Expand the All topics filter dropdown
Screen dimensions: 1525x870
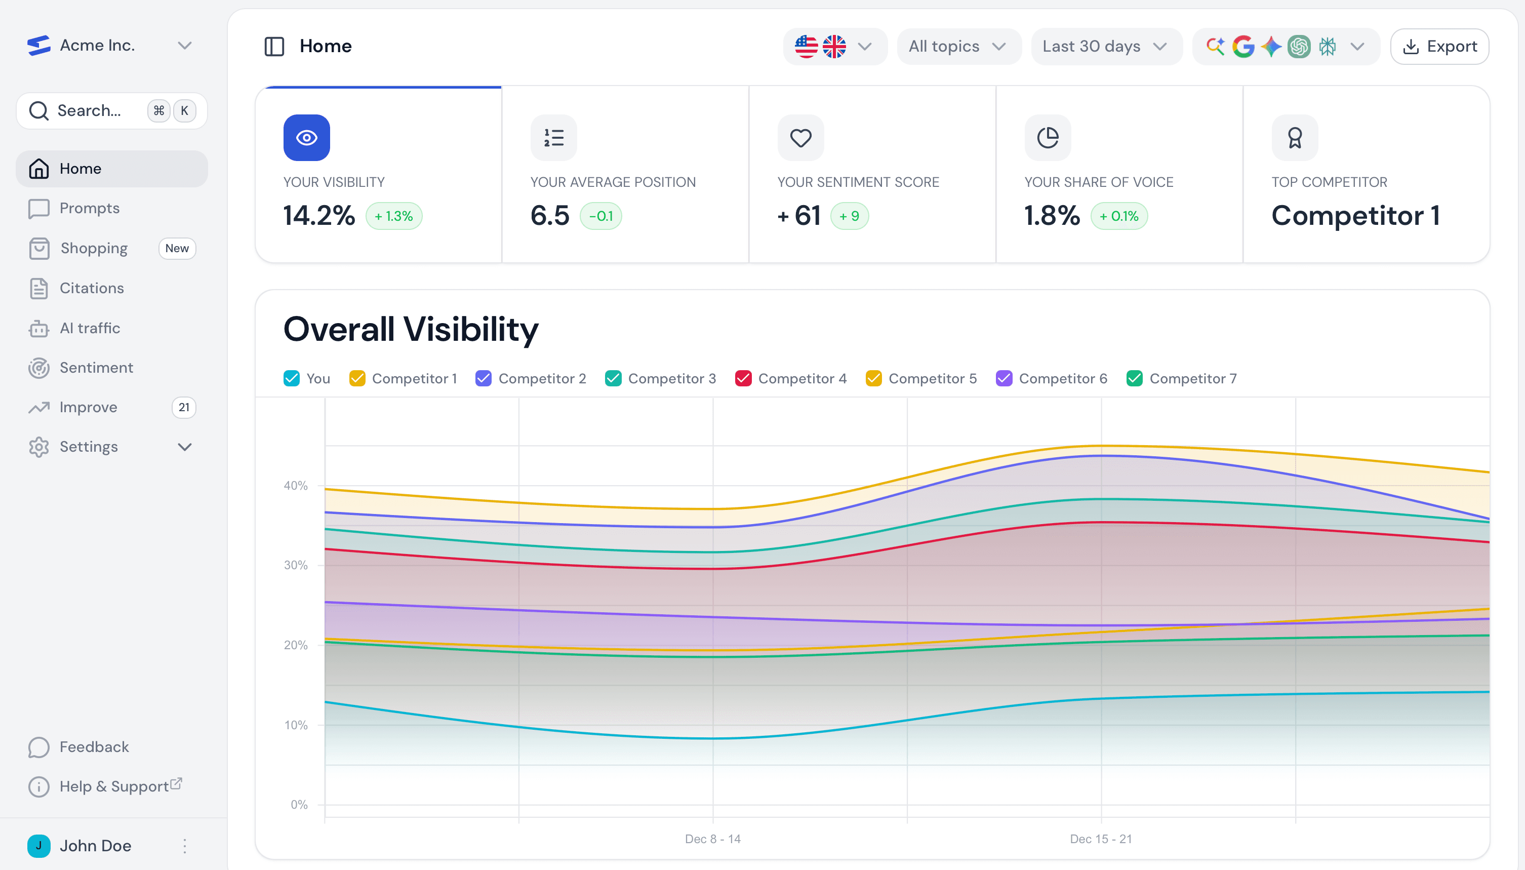(957, 46)
